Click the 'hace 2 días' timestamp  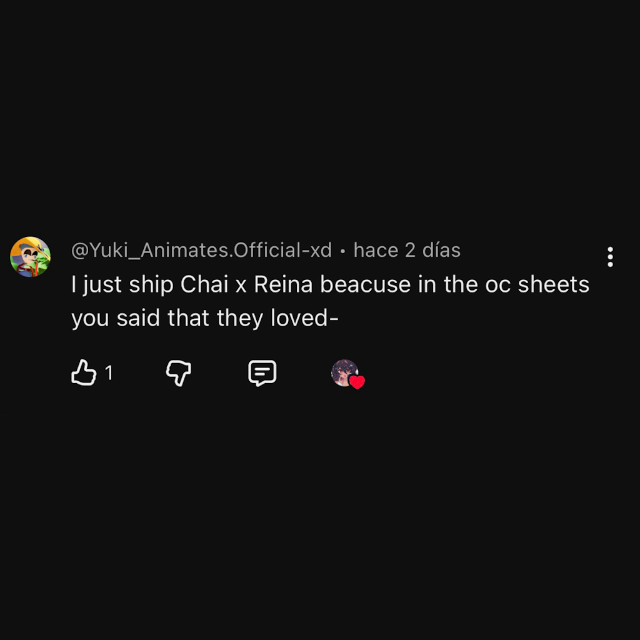(x=407, y=250)
